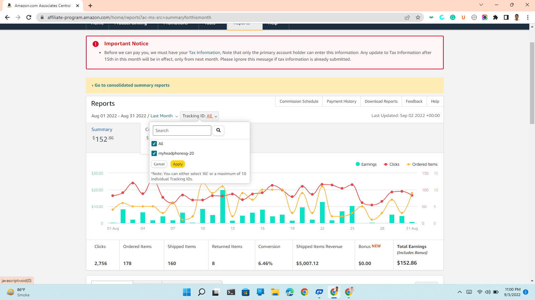Viewport: 535px width, 300px height.
Task: Select the Summary report tab
Action: click(x=113, y=138)
